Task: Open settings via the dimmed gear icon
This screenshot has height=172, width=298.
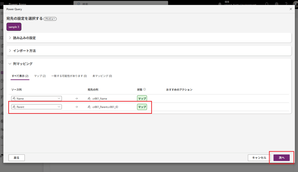Action: [x=276, y=4]
